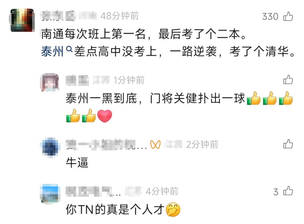Reply to the comment 泰州一黑到底
304x224 pixels.
155,98
